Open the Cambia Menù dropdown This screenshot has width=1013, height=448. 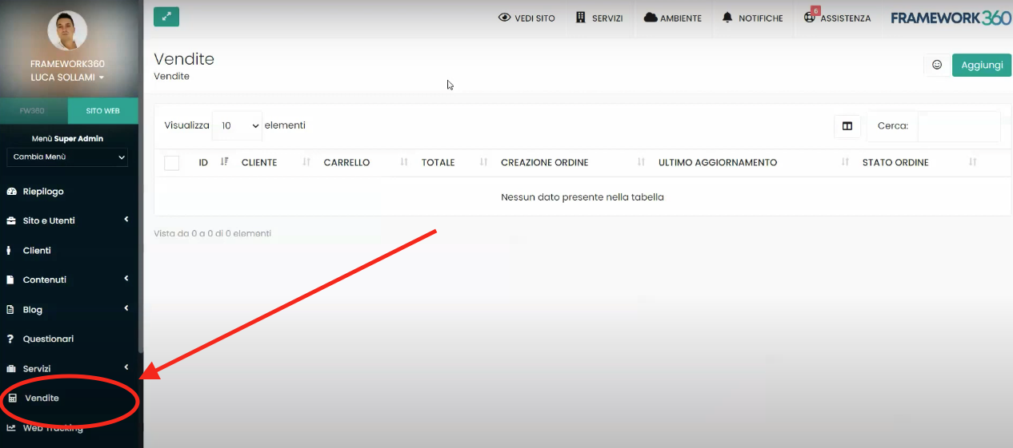coord(68,157)
